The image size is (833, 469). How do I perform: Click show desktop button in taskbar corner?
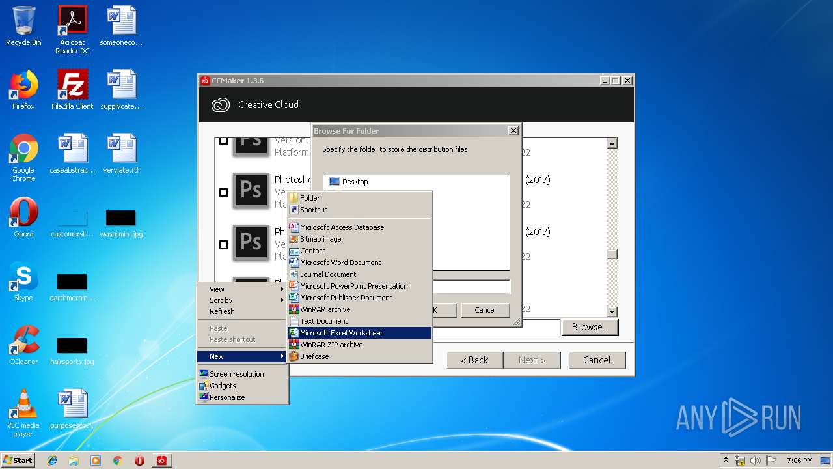tap(825, 461)
